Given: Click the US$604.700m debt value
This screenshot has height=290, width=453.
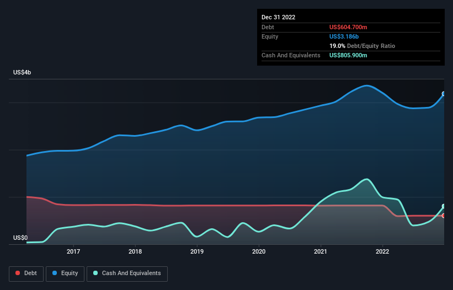Looking at the screenshot, I should click(348, 27).
